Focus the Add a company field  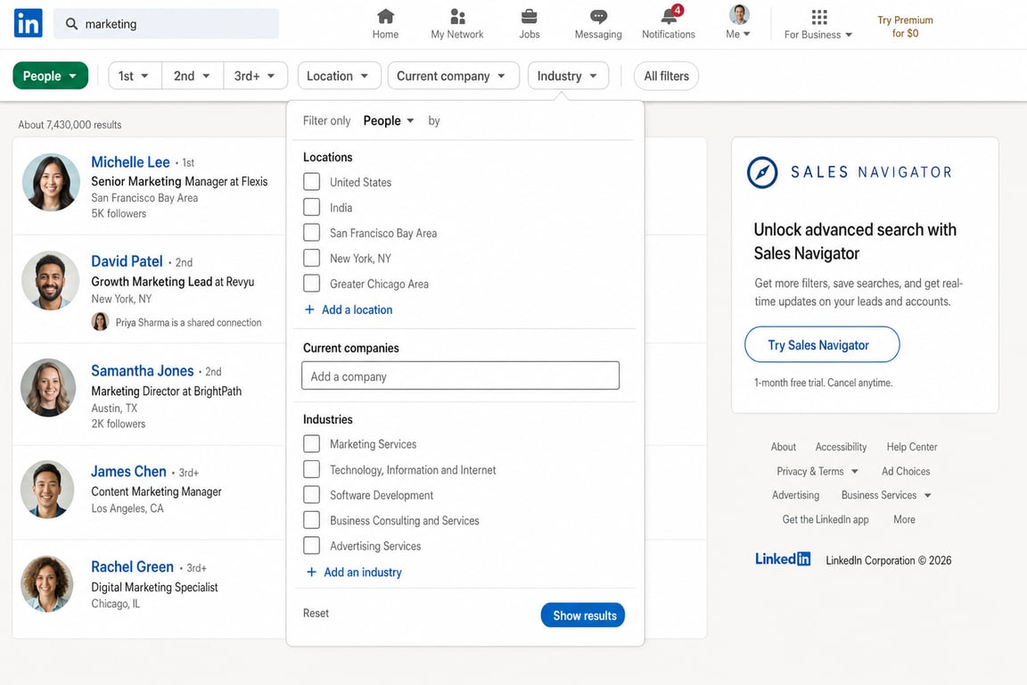(x=460, y=376)
